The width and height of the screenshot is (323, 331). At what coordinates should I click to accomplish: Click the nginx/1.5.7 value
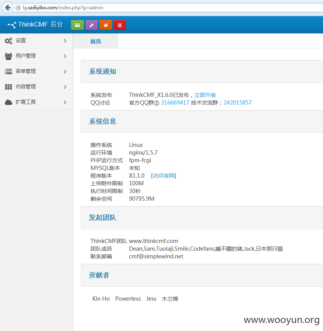pos(143,153)
